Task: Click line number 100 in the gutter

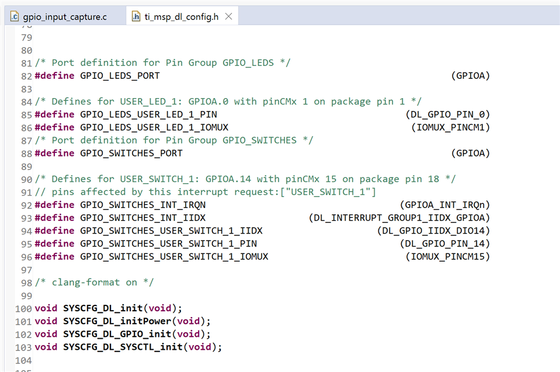Action: point(23,309)
